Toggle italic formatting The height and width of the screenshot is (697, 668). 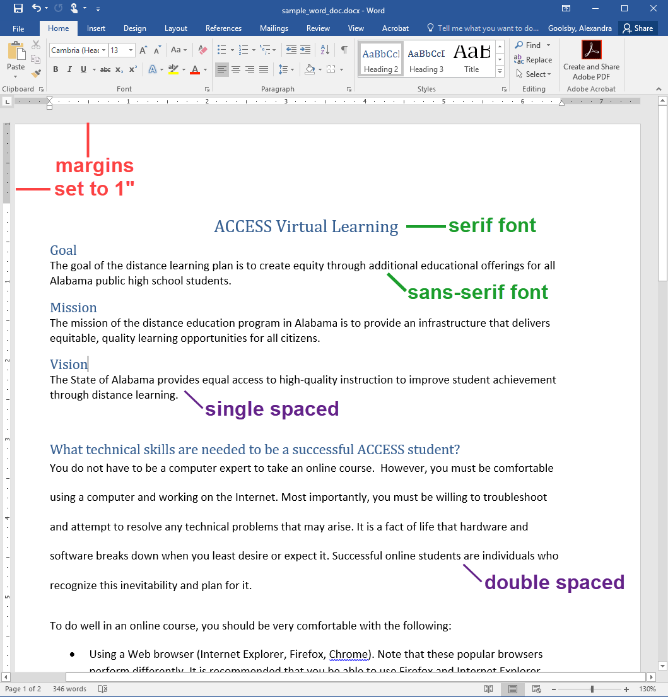(69, 69)
